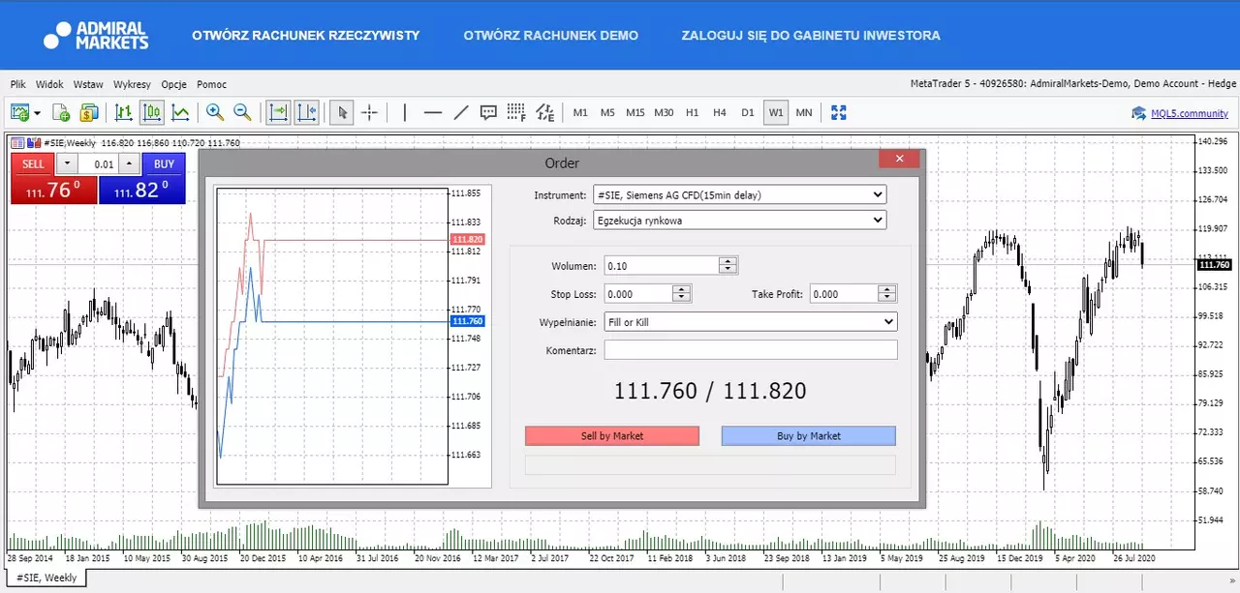Zoom out on the chart
The height and width of the screenshot is (593, 1240).
click(x=242, y=112)
